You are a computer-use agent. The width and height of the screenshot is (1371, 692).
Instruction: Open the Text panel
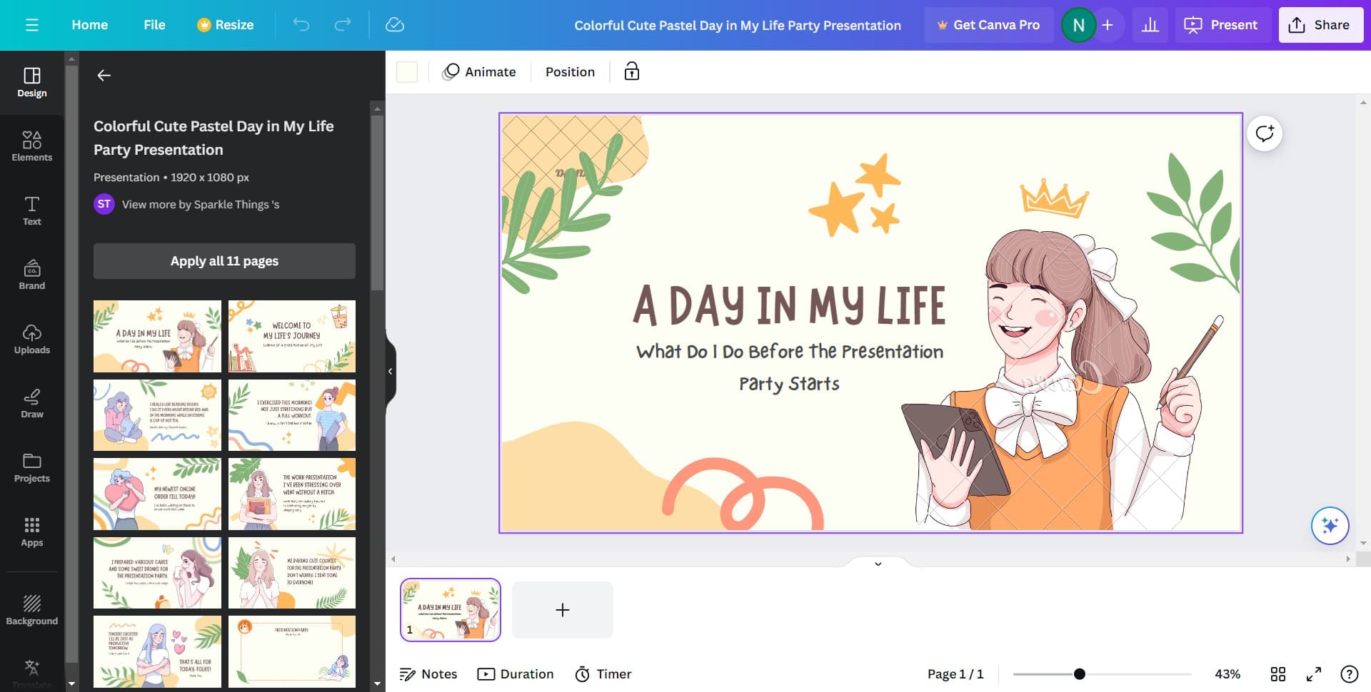(31, 210)
